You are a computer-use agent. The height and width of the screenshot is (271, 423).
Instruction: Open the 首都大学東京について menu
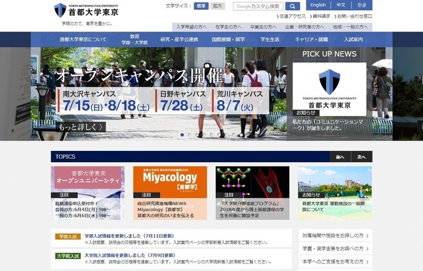click(83, 39)
